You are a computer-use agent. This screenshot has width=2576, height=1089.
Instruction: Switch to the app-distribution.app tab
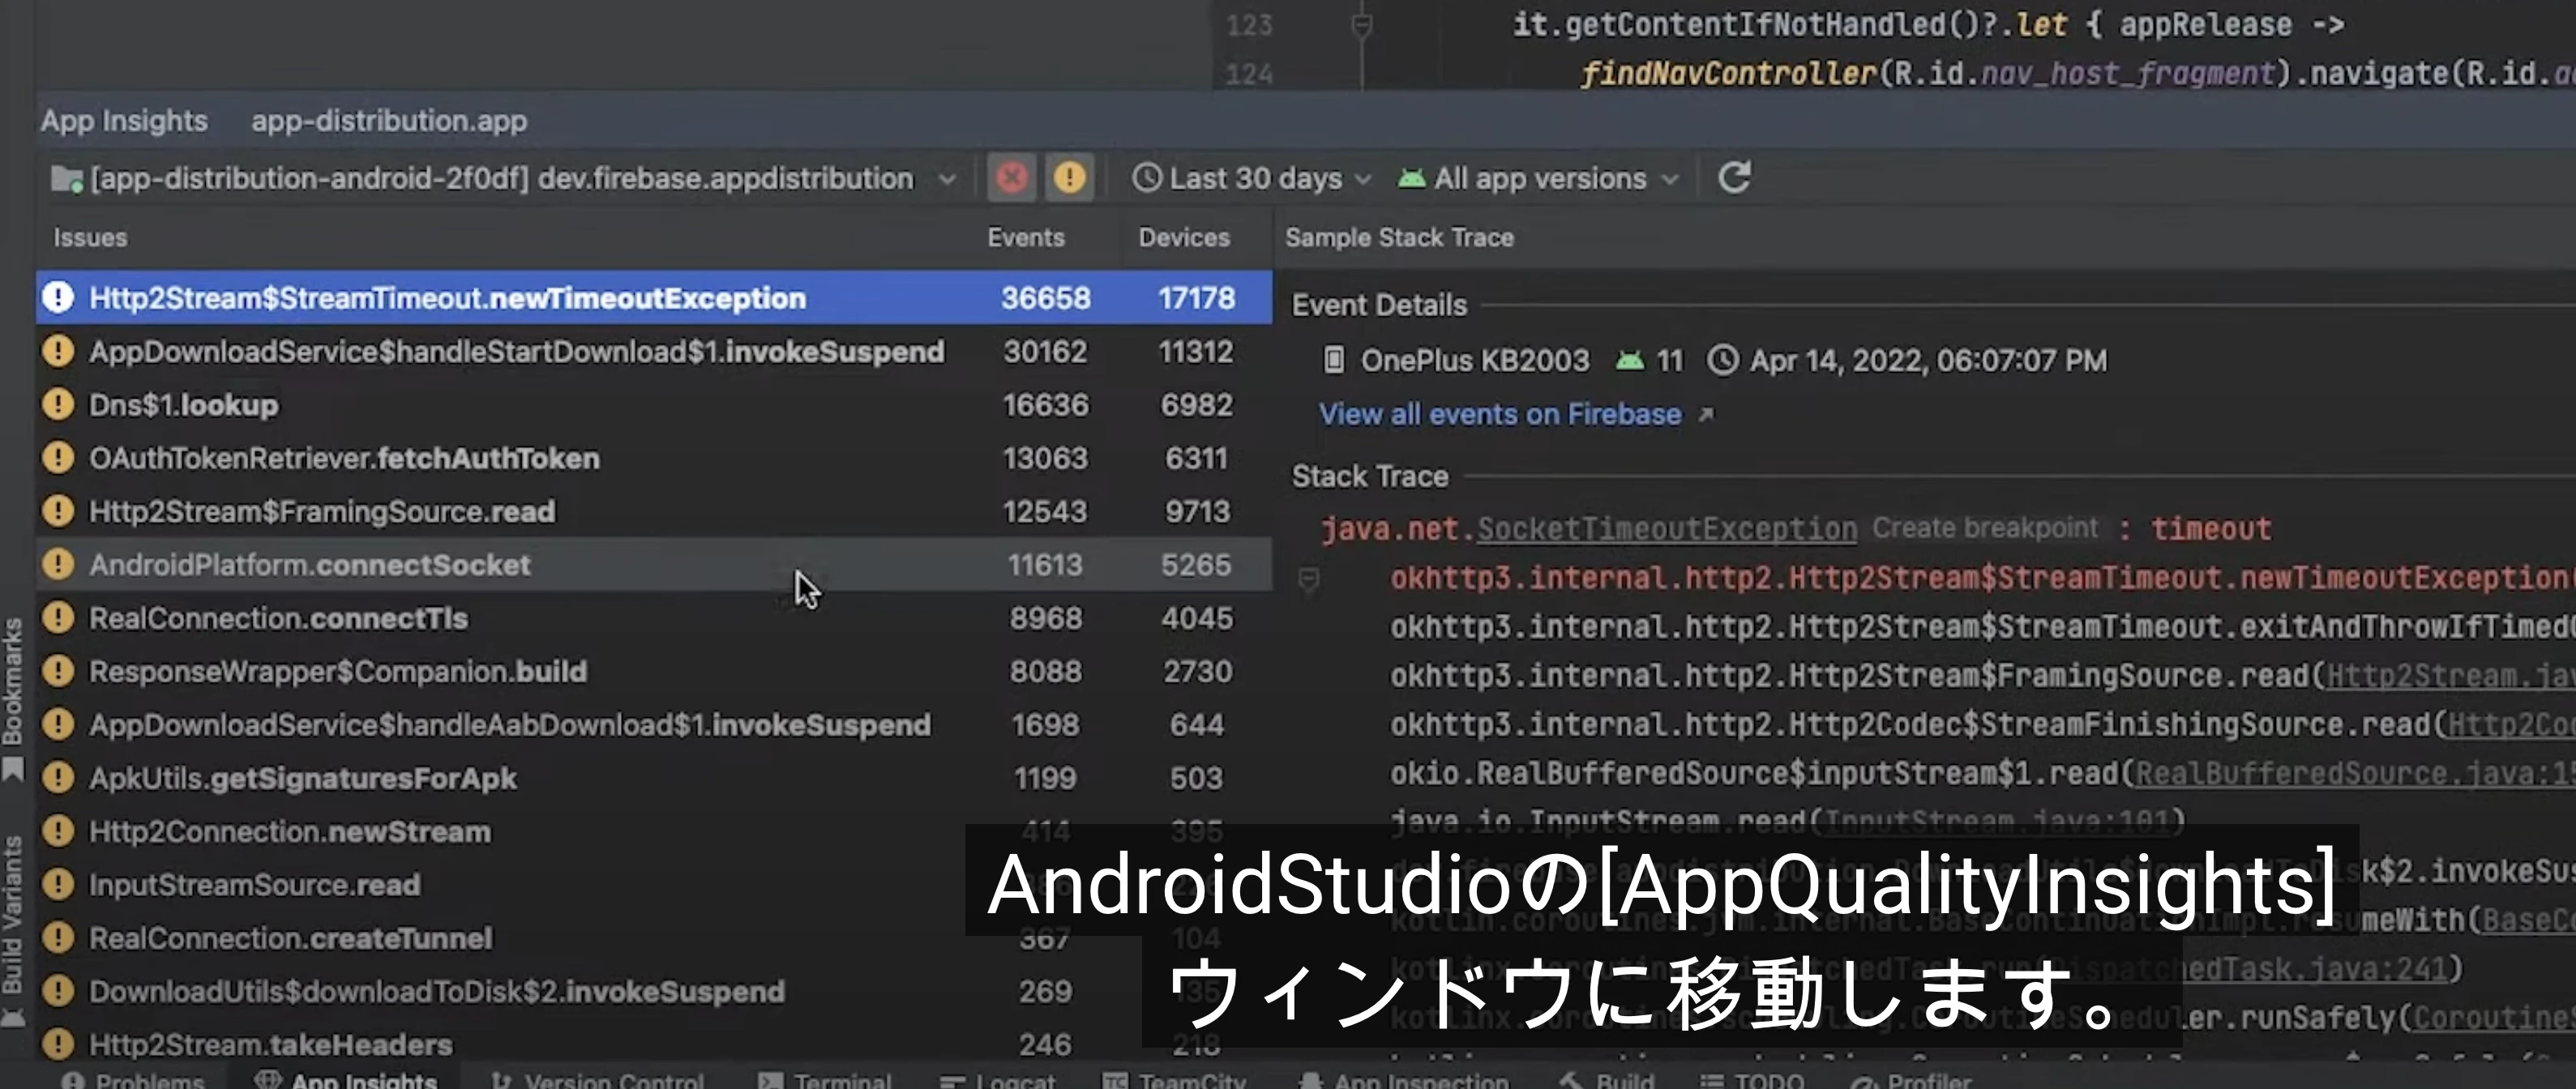point(389,121)
